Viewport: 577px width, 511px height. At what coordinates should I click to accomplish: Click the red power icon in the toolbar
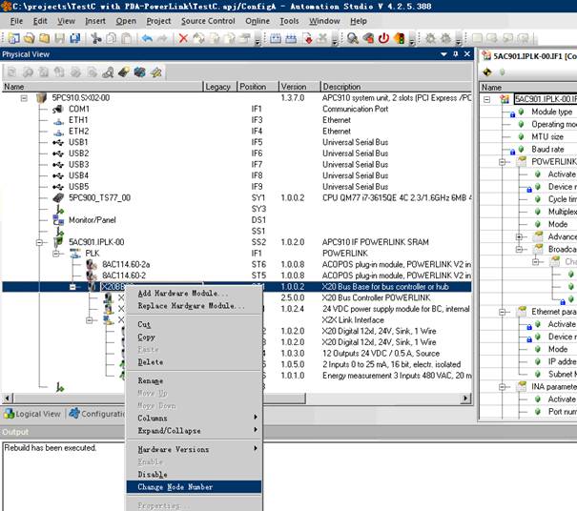(x=383, y=39)
